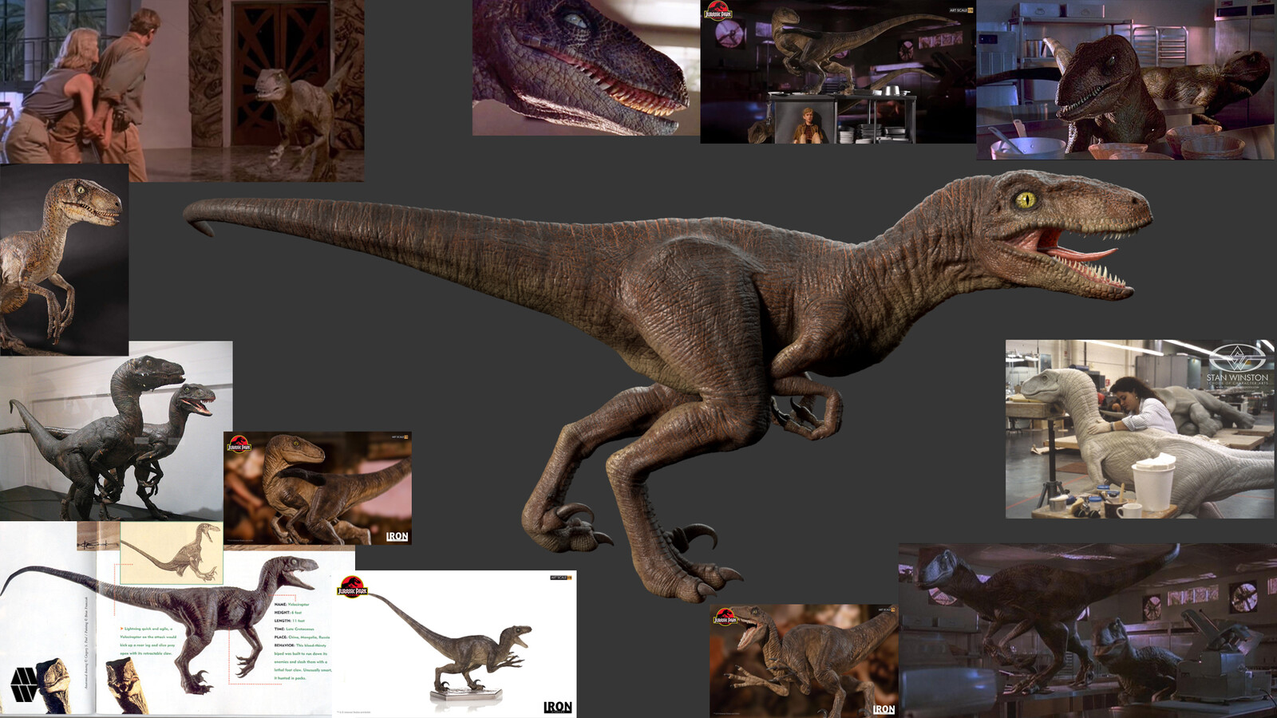Viewport: 1277px width, 718px height.
Task: Click the 'HEIGHT: 6 feet' text line
Action: pos(288,613)
